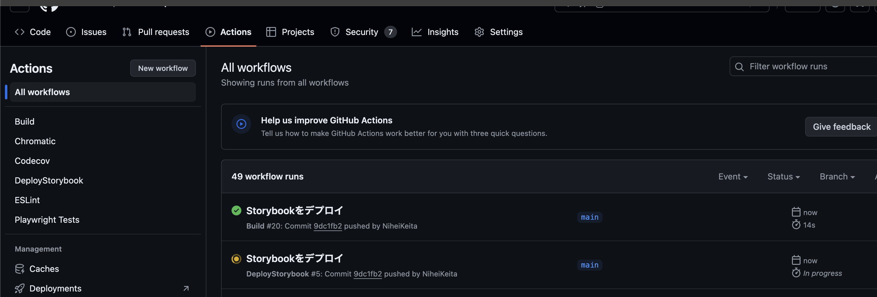Click the Caches database icon
Screen dimensions: 877x297
20,268
